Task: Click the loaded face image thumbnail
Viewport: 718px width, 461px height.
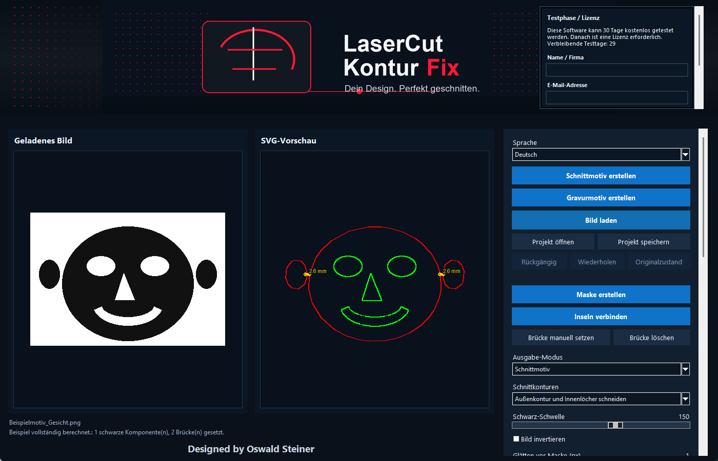Action: pyautogui.click(x=128, y=279)
